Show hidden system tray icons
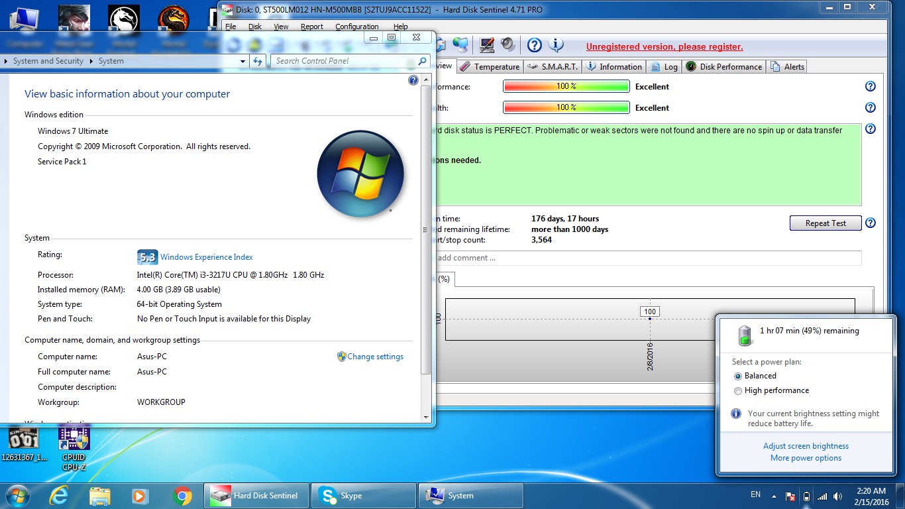Viewport: 905px width, 509px height. [x=773, y=496]
